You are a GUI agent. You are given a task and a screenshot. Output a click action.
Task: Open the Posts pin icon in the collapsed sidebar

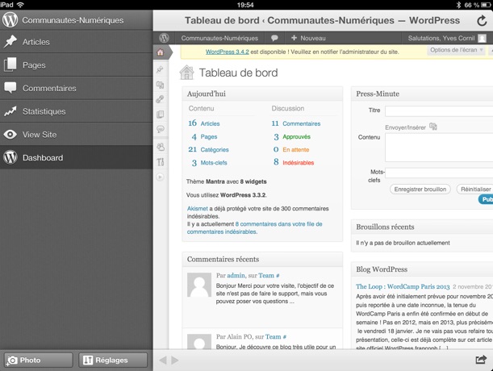click(160, 69)
